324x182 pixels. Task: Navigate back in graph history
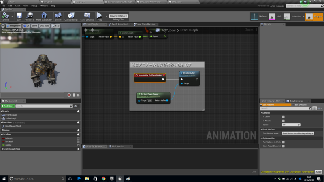(86, 30)
